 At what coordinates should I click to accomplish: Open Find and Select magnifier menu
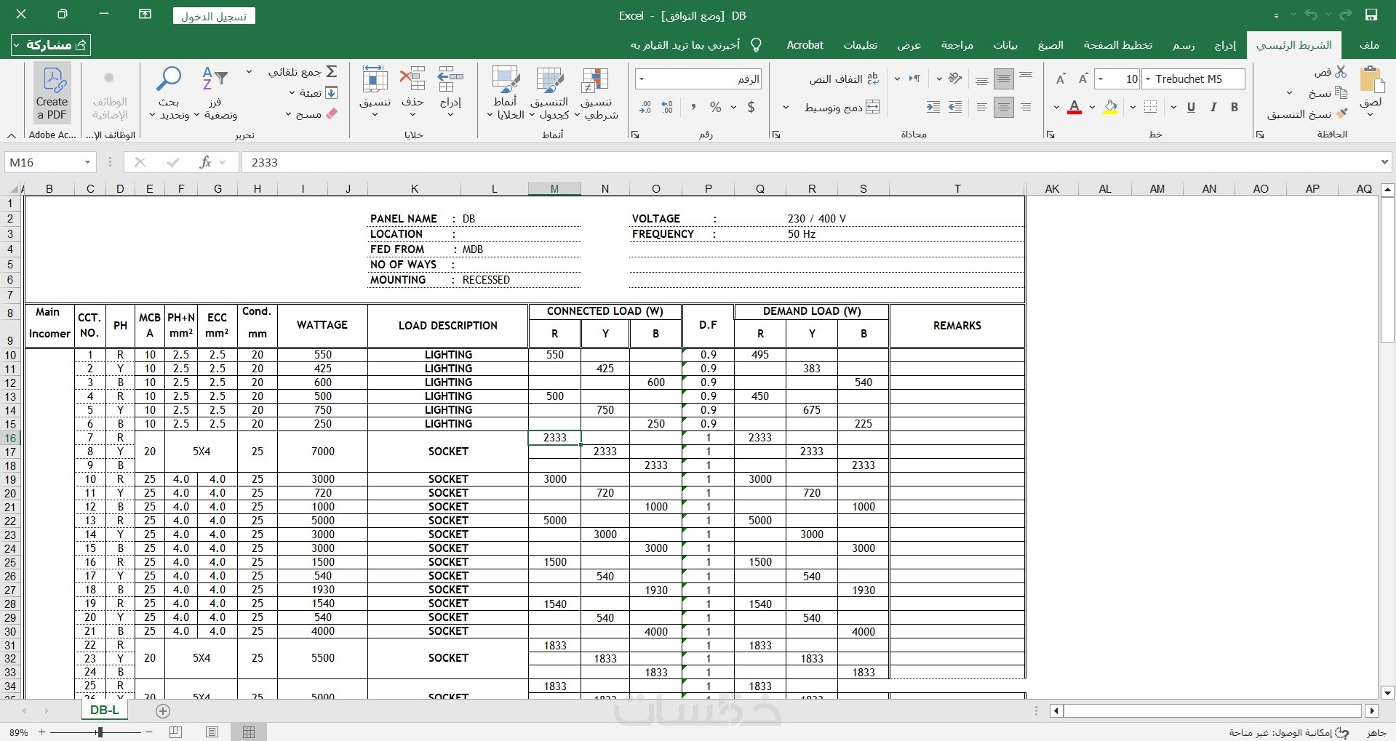169,94
